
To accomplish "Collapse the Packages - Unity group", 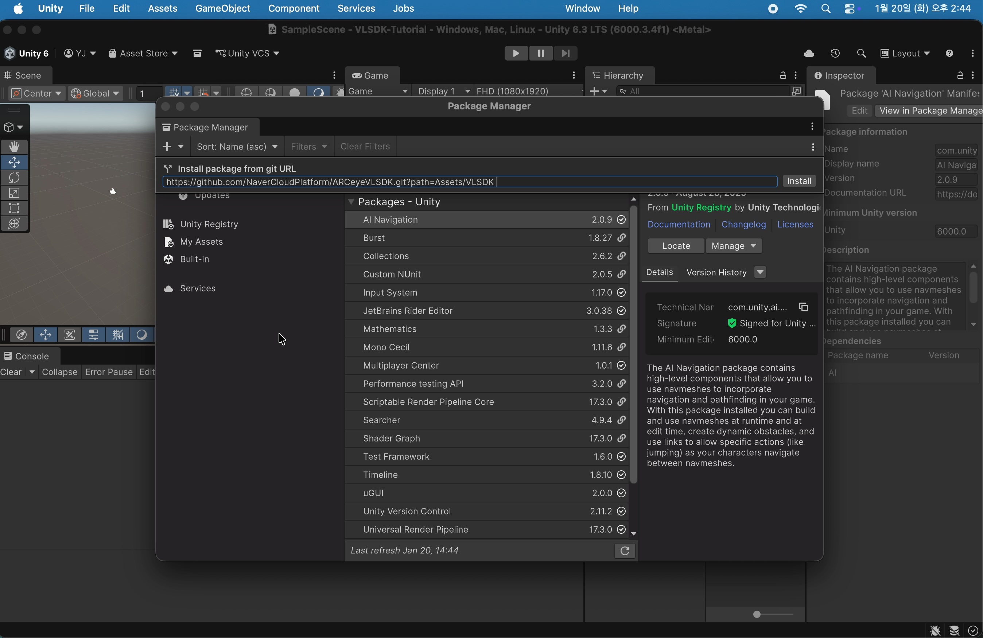I will click(351, 202).
